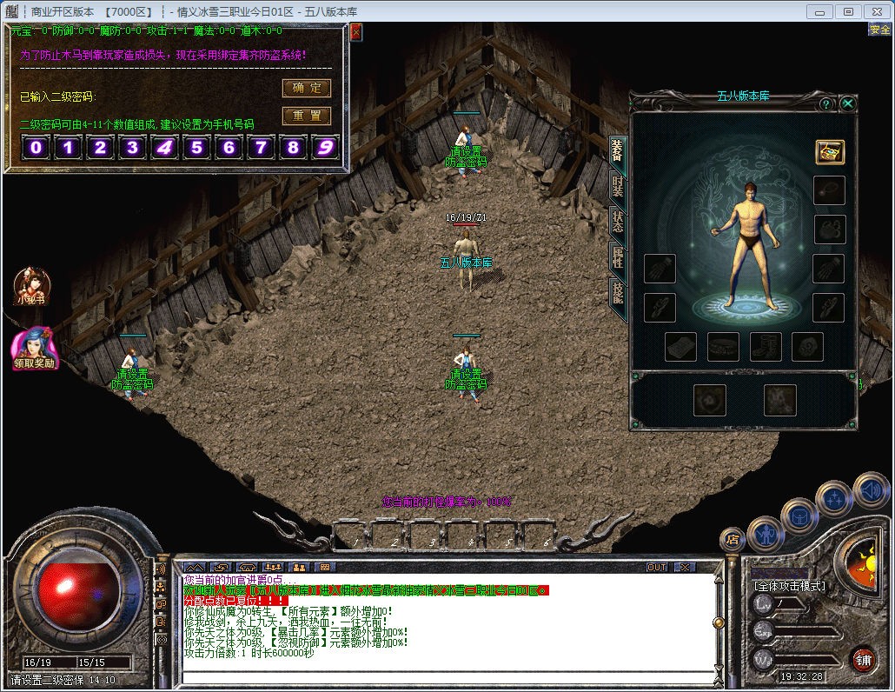895x692 pixels.
Task: Toggle the sound speaker round button
Action: pyautogui.click(x=872, y=491)
